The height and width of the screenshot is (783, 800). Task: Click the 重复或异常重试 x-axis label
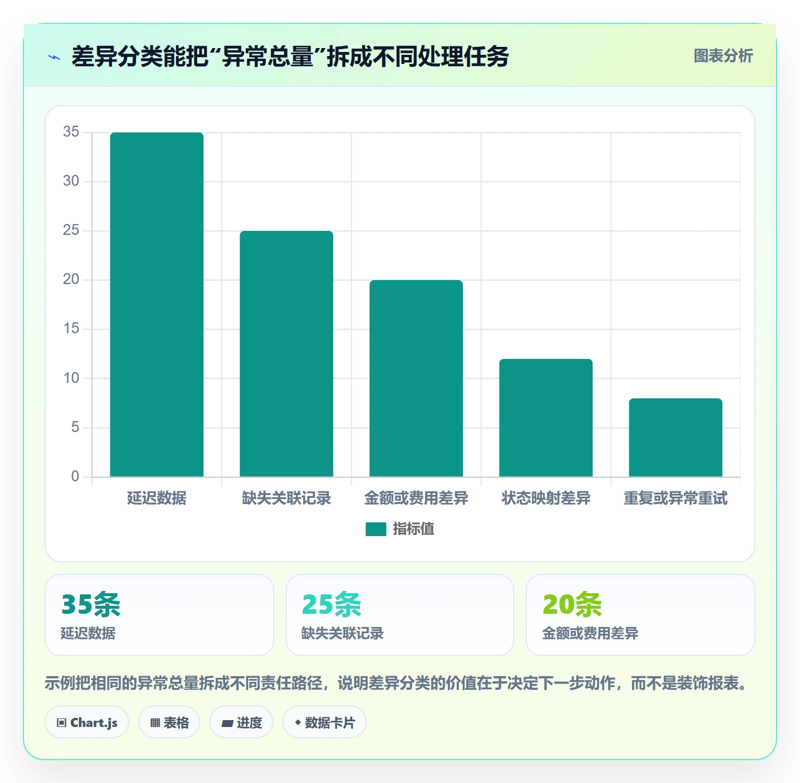pos(675,498)
